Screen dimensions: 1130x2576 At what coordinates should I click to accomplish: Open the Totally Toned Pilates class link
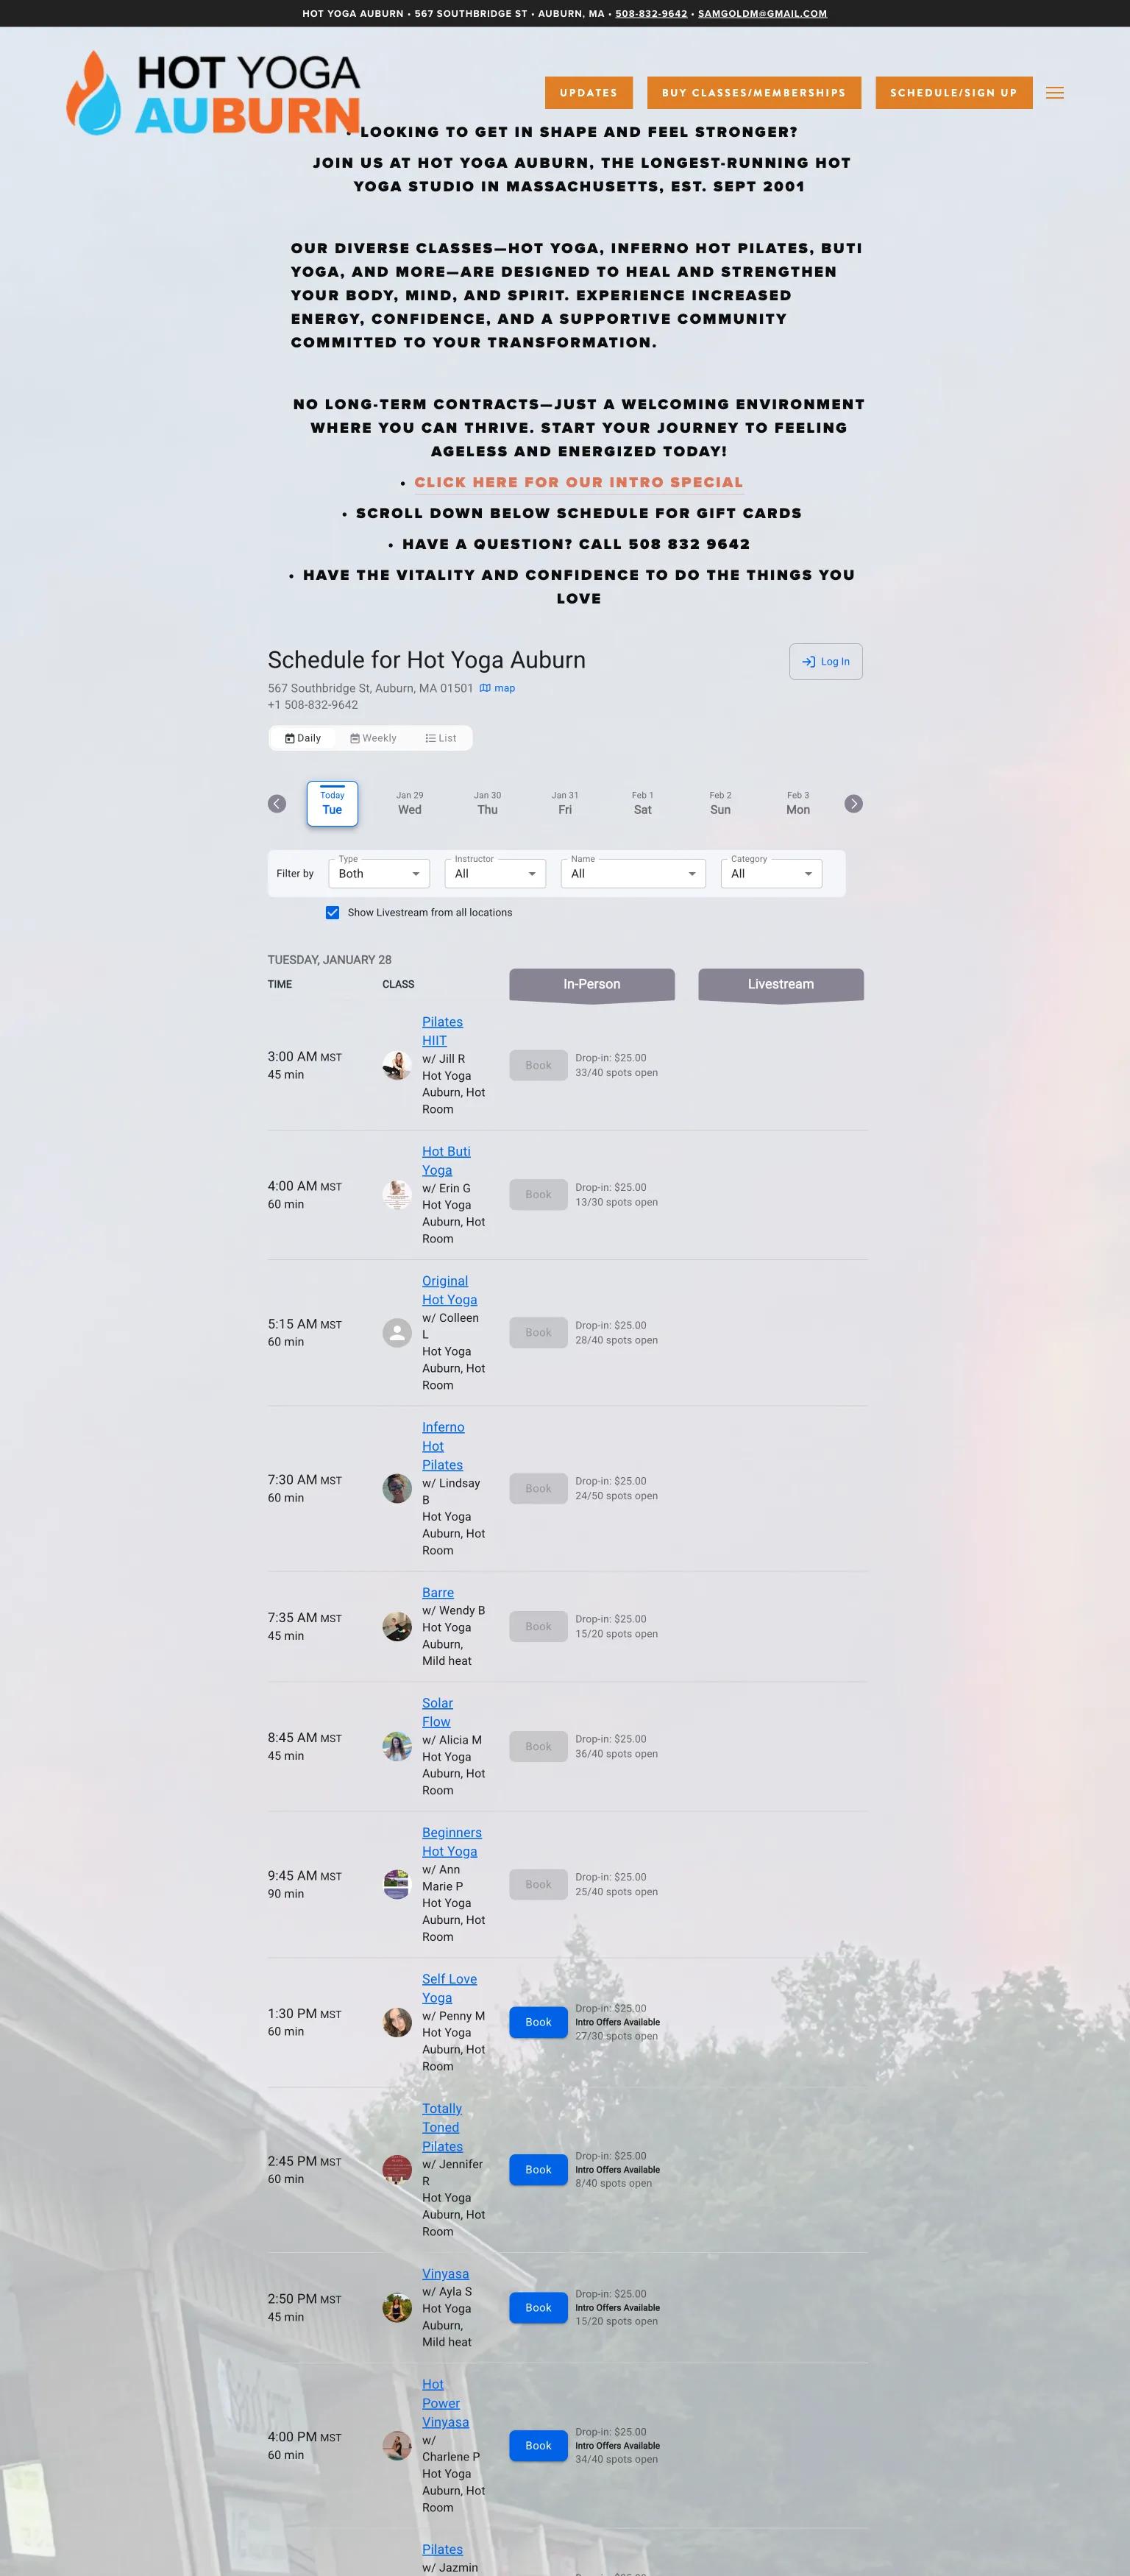coord(442,2127)
